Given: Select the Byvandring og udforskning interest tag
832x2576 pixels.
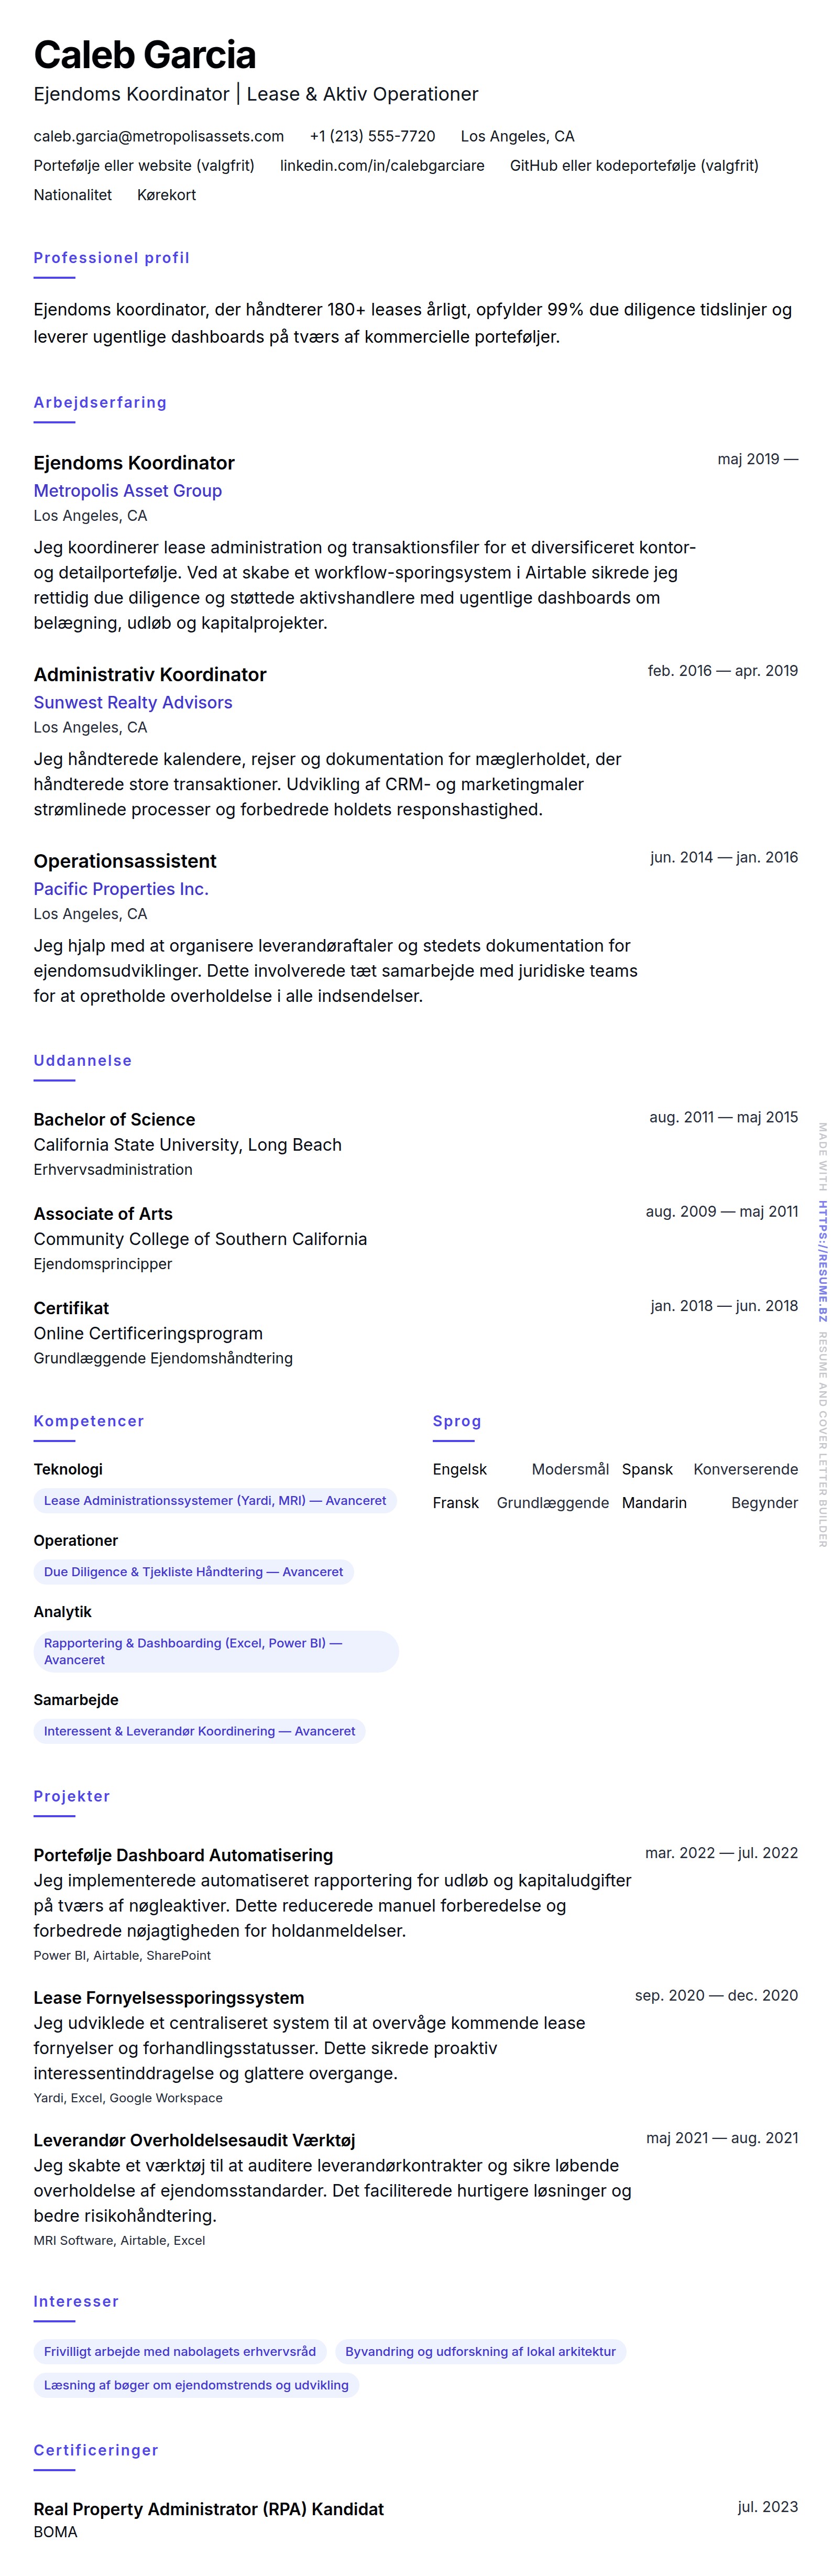Looking at the screenshot, I should (x=480, y=2351).
